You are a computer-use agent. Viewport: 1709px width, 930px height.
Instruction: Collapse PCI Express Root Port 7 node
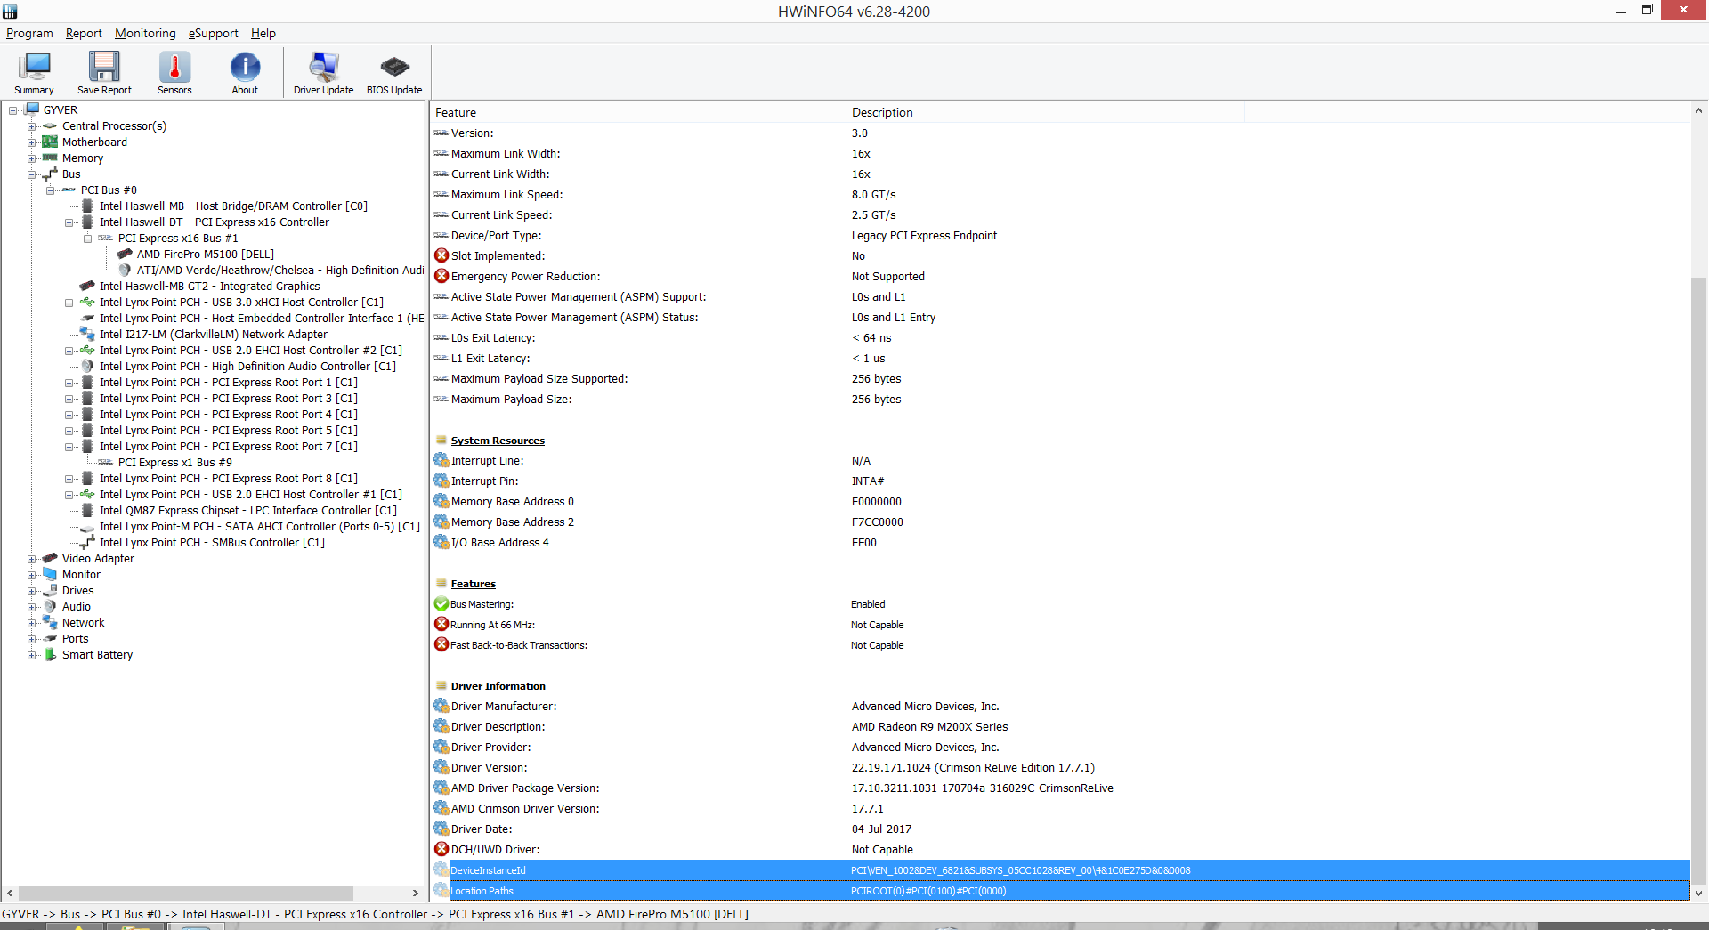coord(69,447)
